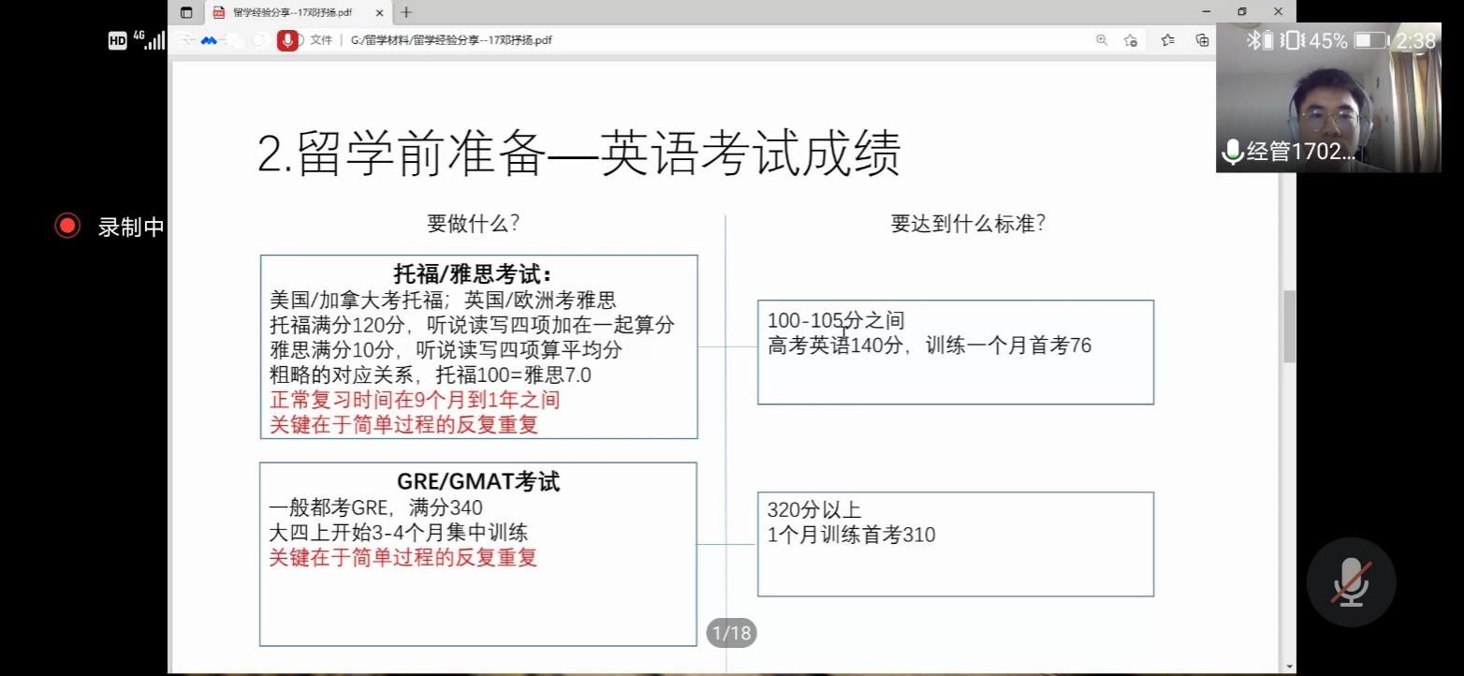Click the red text 正常复习时间在9个月到1年之间
The height and width of the screenshot is (676, 1464).
pos(415,401)
